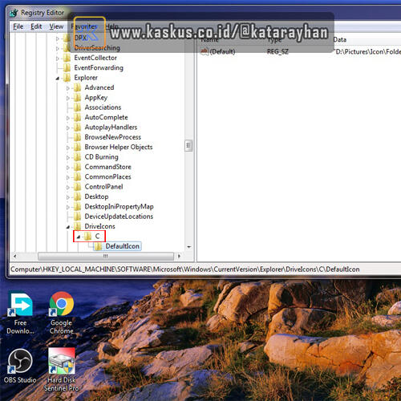Image resolution: width=401 pixels, height=401 pixels.
Task: Click the DesktopIniPropertyMap folder icon
Action: 77,206
